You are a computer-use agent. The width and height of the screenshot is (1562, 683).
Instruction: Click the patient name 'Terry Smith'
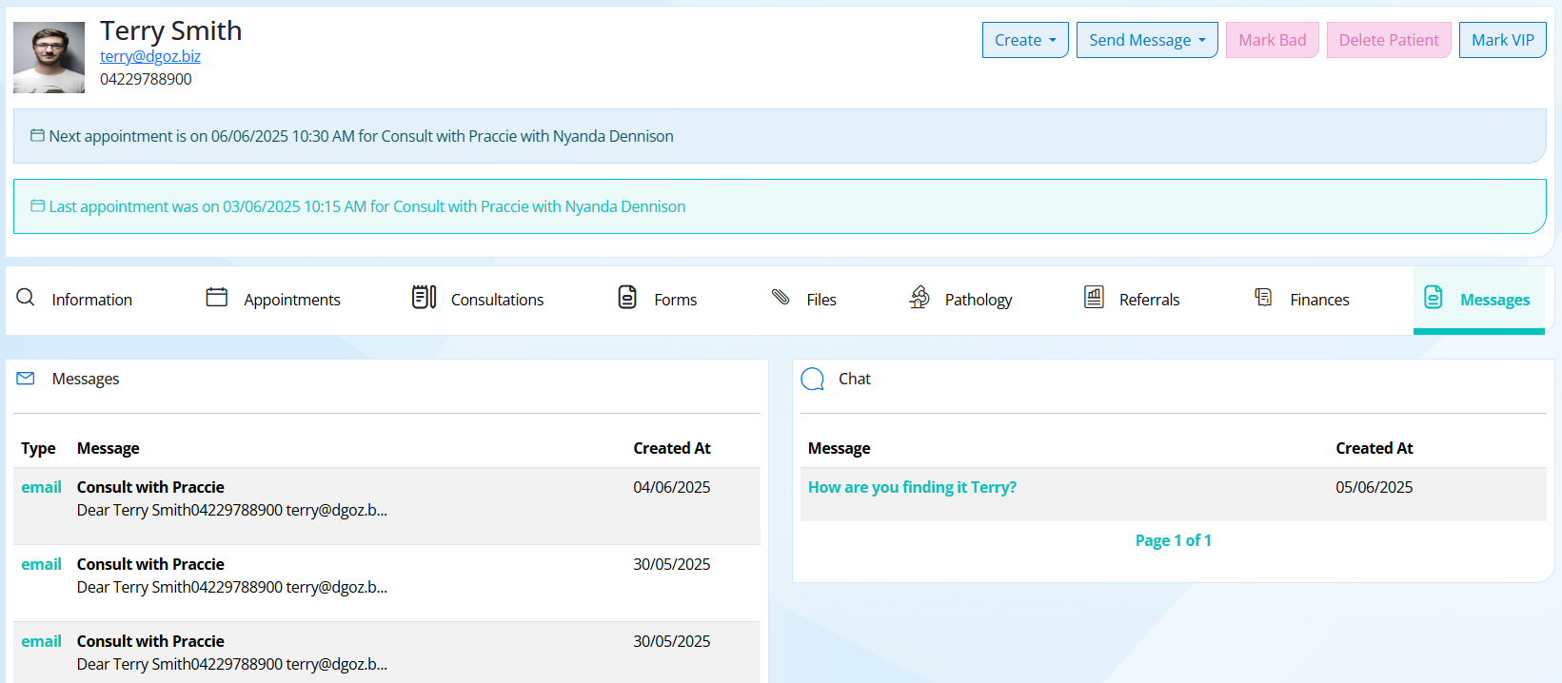click(x=170, y=30)
